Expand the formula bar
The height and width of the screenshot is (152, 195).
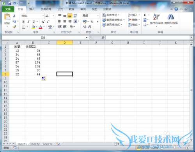pyautogui.click(x=191, y=37)
